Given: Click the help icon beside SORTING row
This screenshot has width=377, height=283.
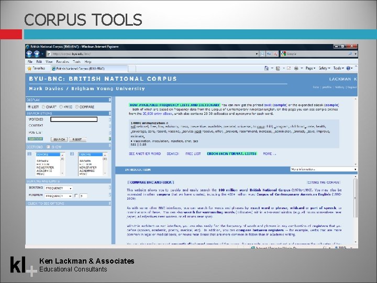Looking at the screenshot, I should tap(110, 188).
